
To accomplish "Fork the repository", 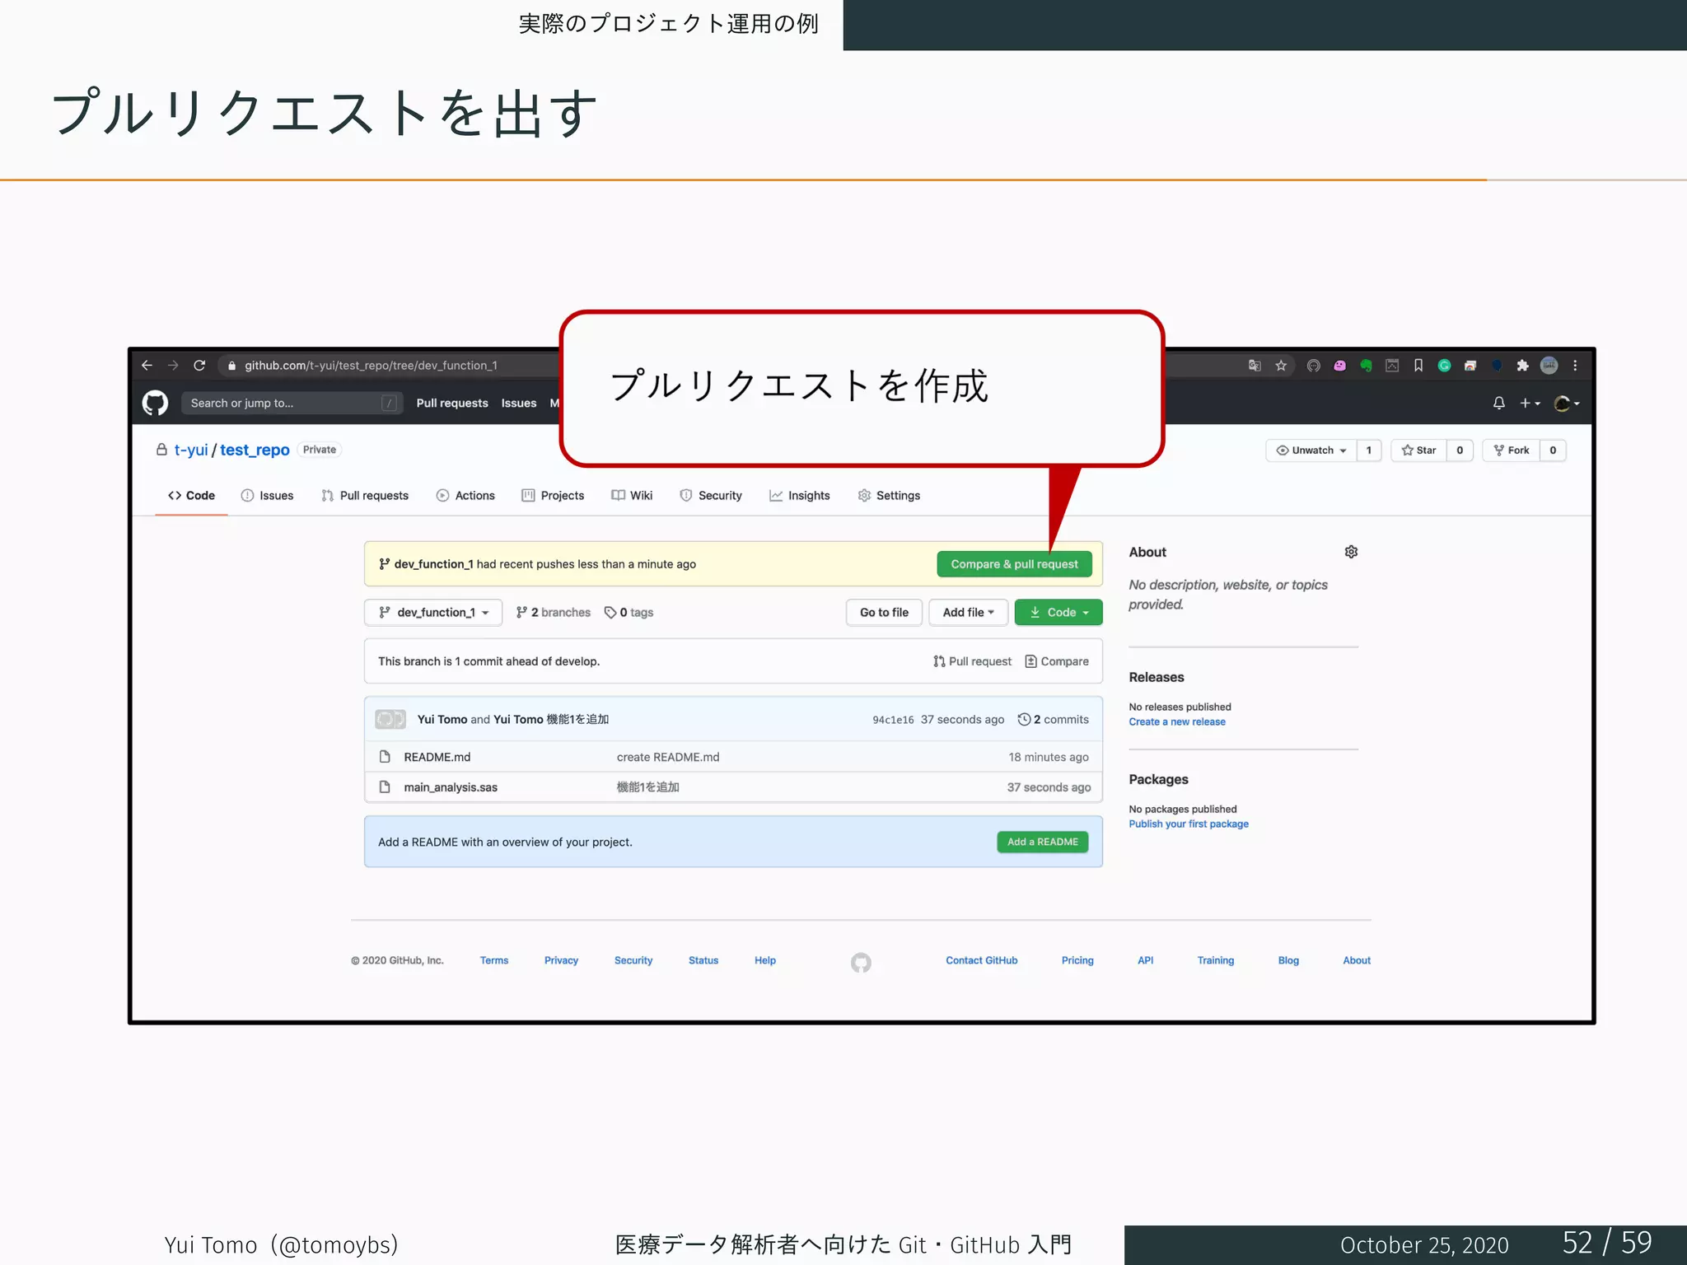I will tap(1511, 450).
